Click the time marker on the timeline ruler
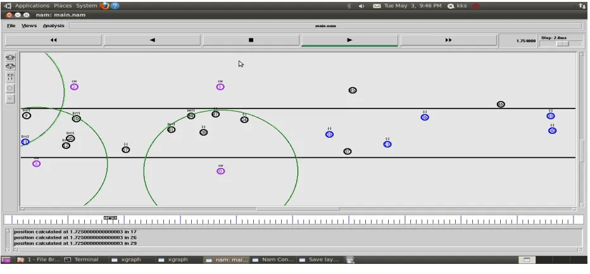Viewport: 590px width, 274px height. click(110, 218)
